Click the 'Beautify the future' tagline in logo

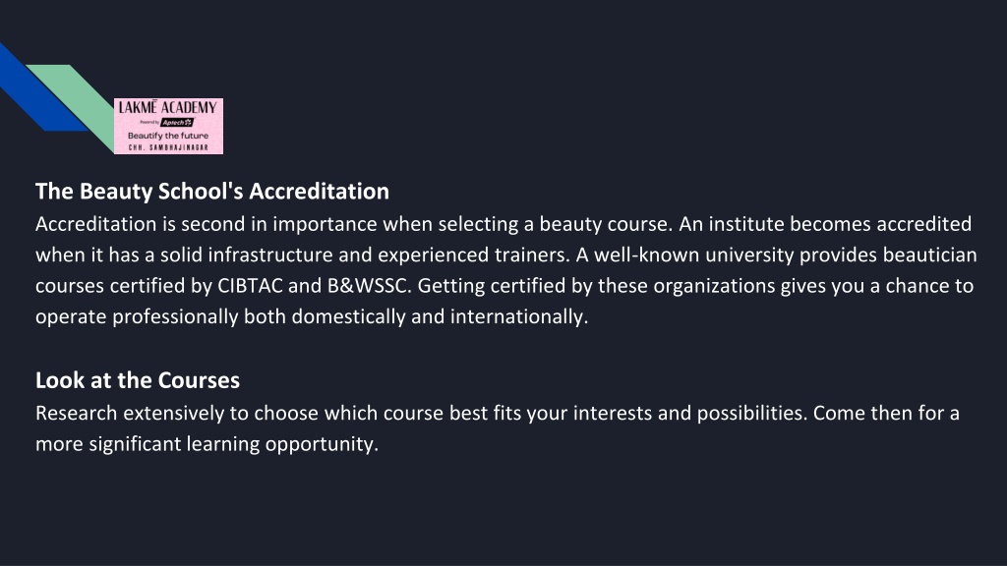tap(168, 136)
